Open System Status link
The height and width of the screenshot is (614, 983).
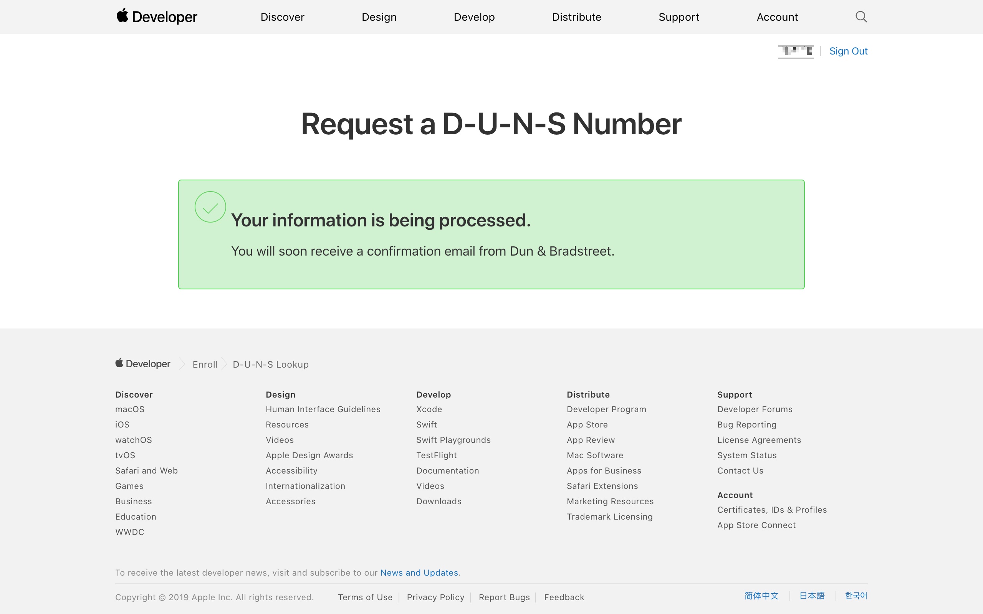coord(747,455)
